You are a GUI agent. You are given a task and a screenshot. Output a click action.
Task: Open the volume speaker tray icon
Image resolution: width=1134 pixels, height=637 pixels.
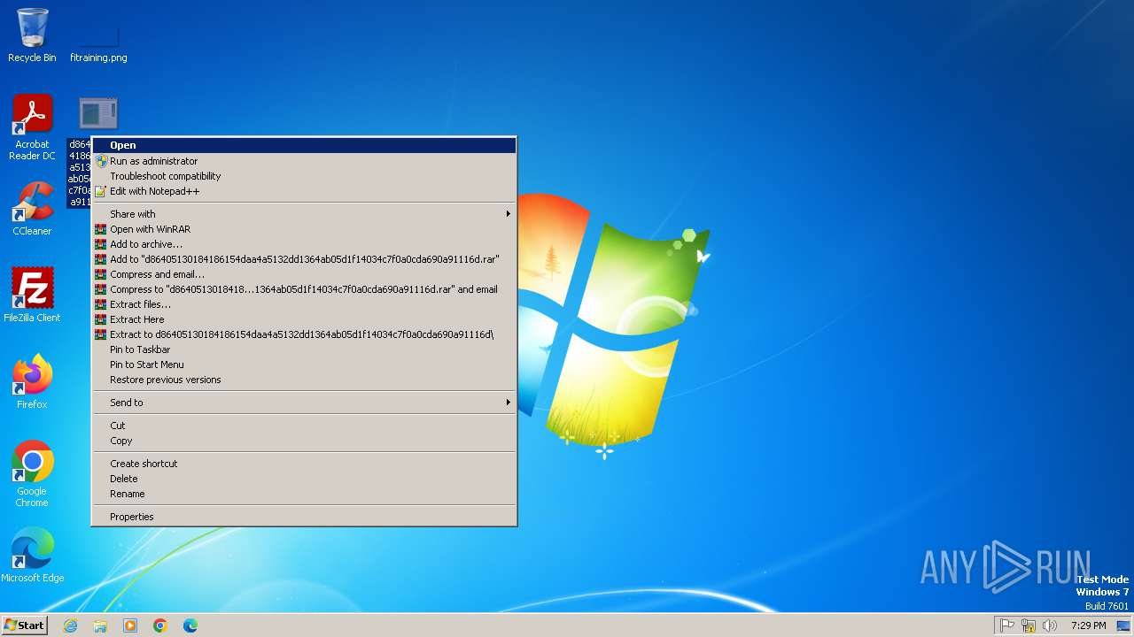click(1050, 625)
